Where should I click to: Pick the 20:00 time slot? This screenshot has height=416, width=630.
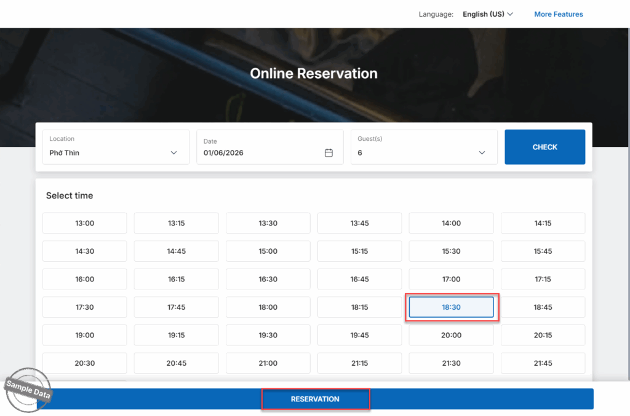coord(451,336)
